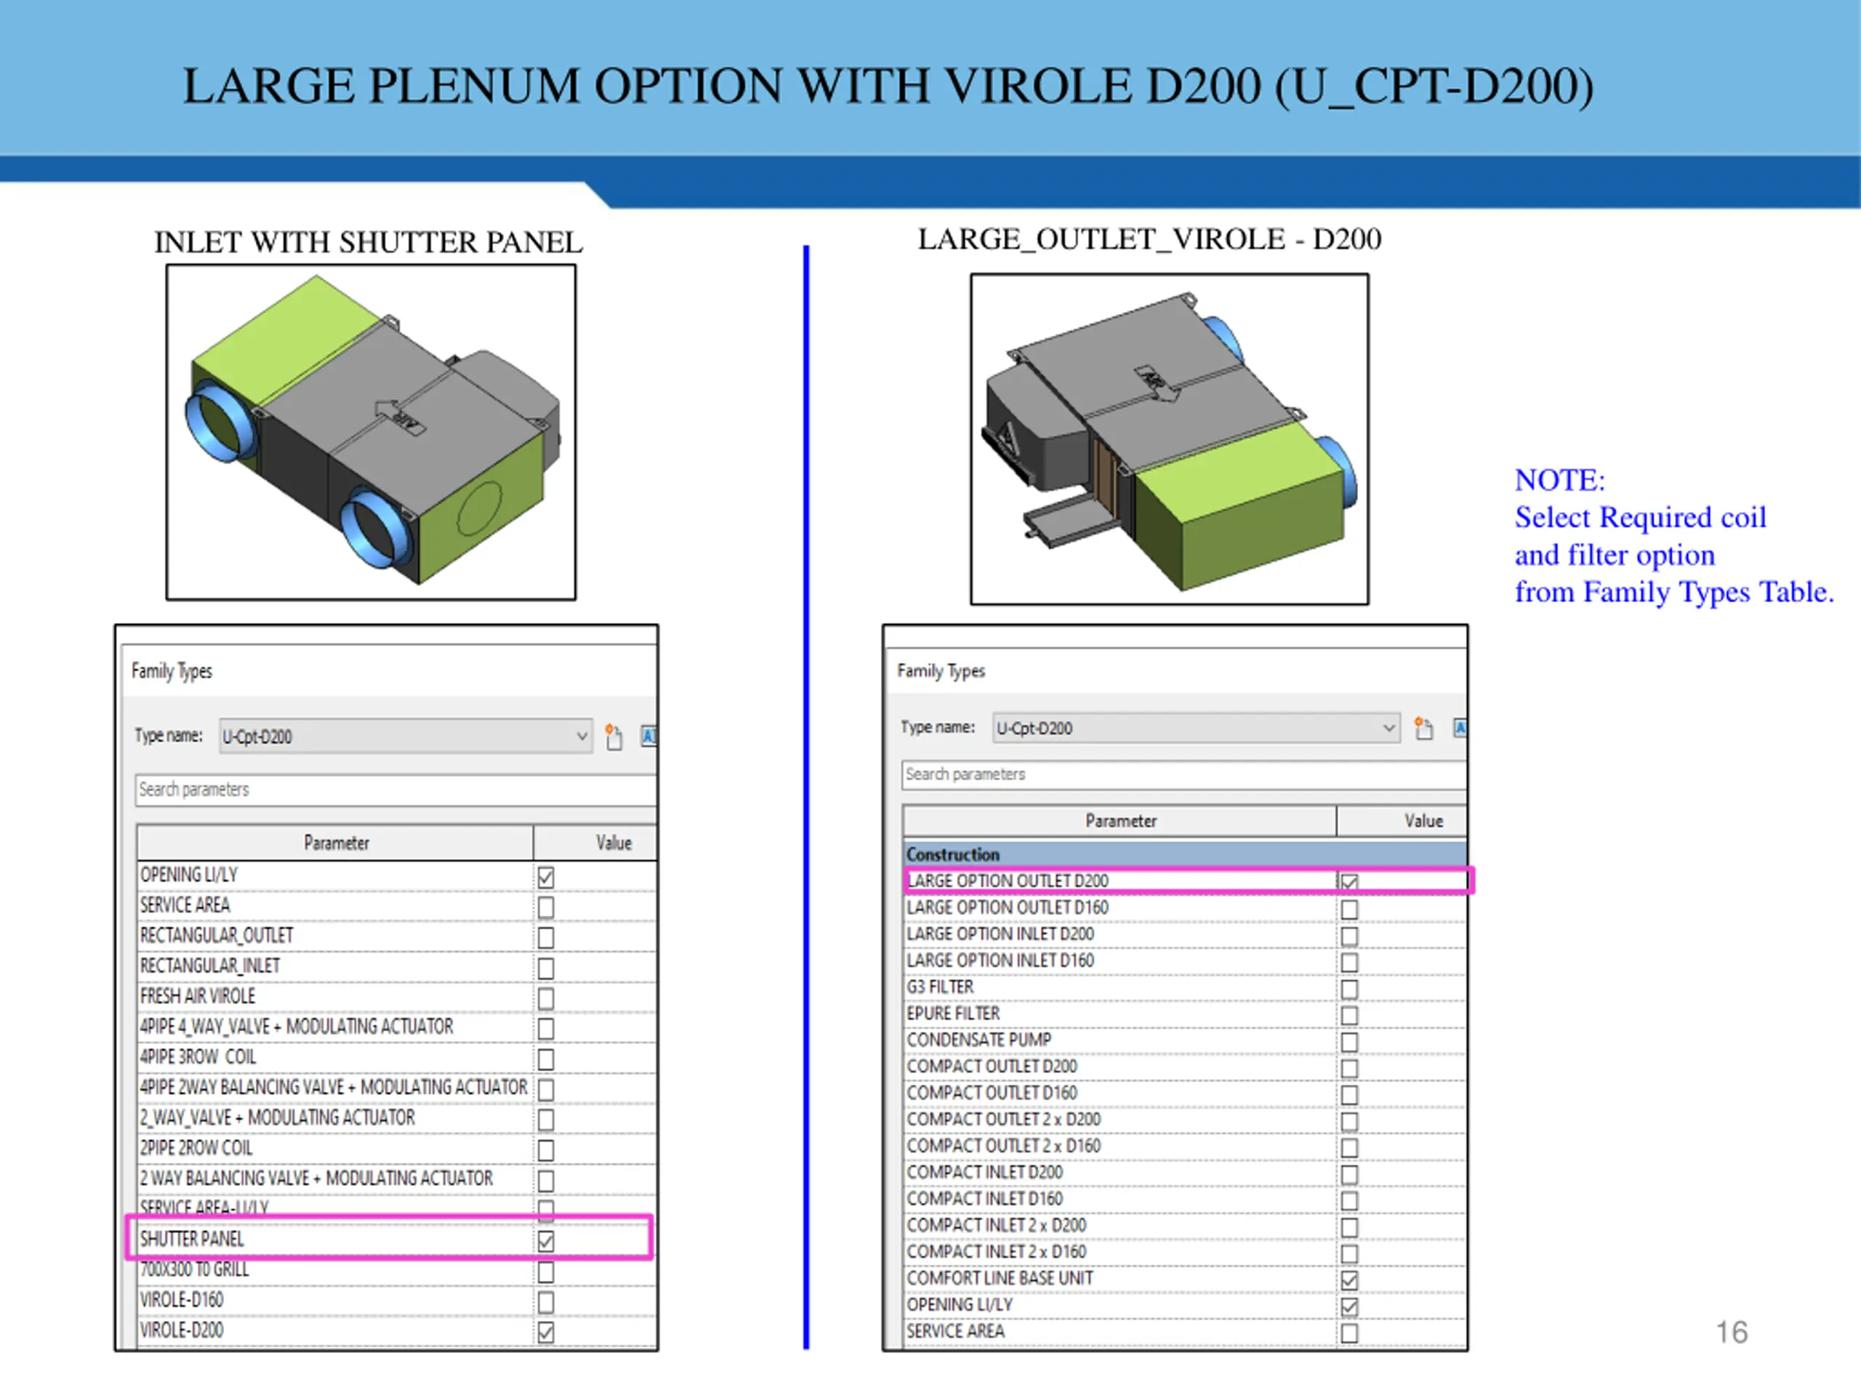Click left Search parameters field
Image resolution: width=1861 pixels, height=1396 pixels.
coord(394,790)
